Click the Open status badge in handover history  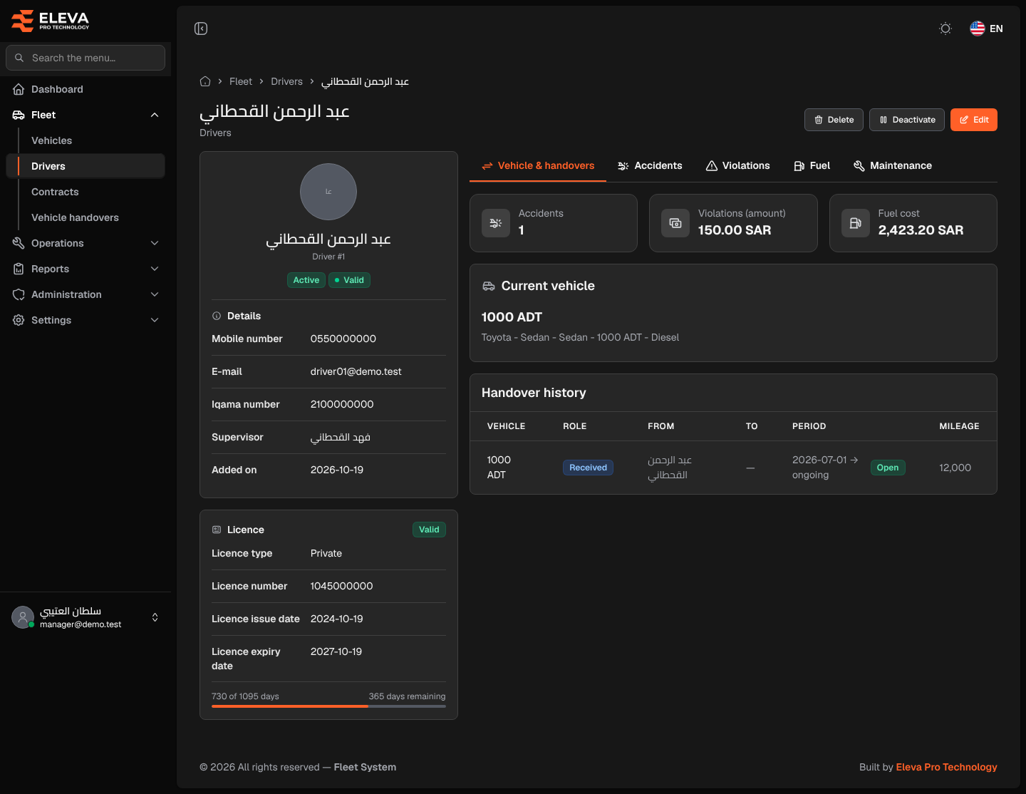[x=888, y=468]
